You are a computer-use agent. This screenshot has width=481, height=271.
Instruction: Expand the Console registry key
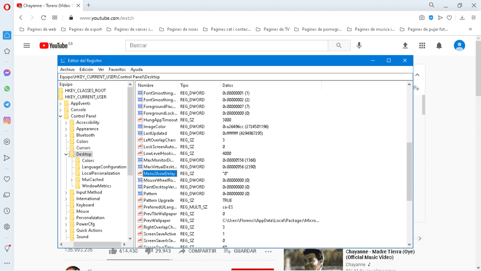[x=61, y=110]
